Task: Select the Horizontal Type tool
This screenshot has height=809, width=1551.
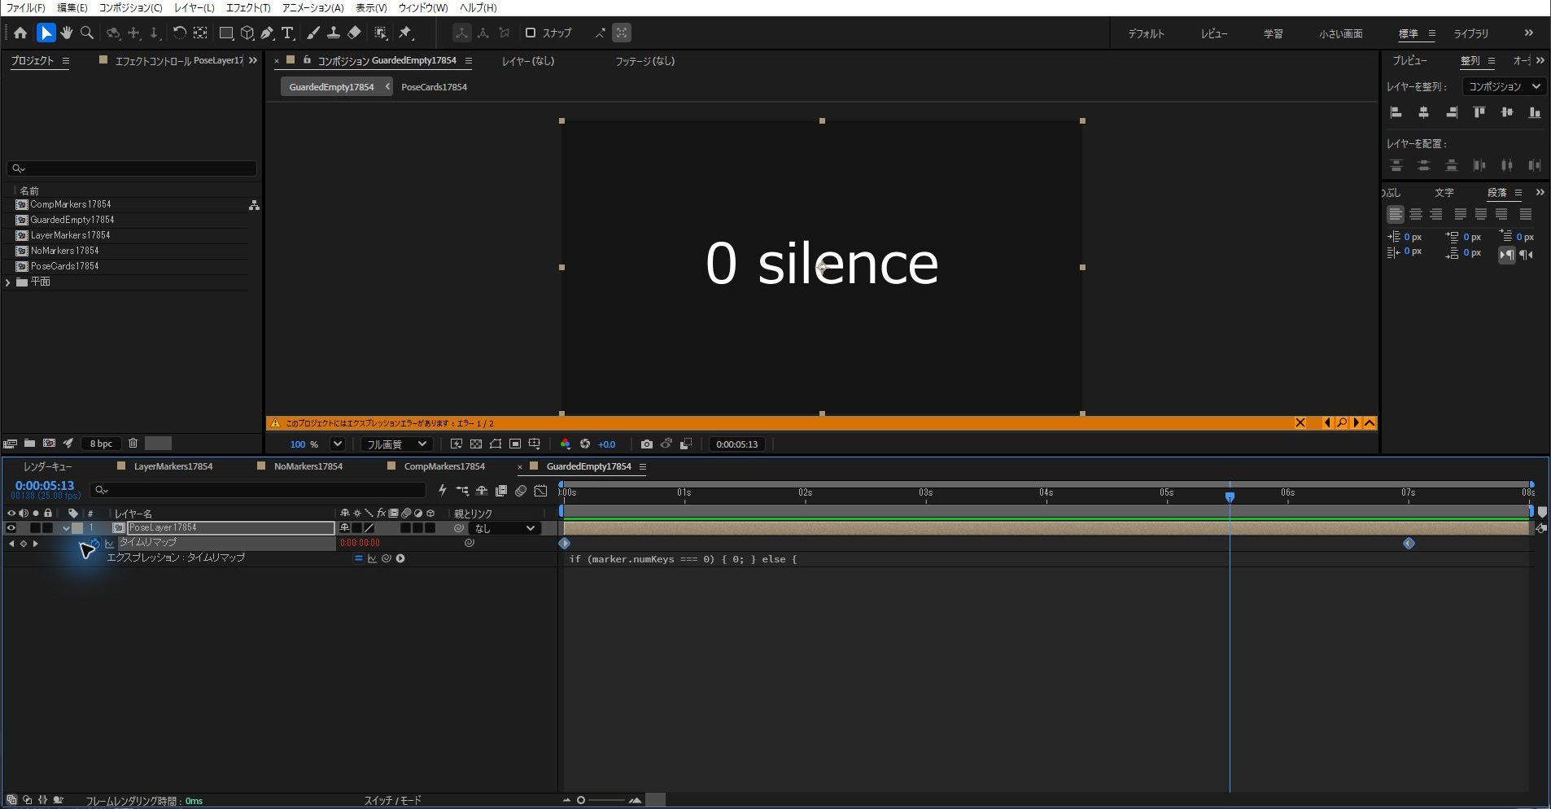Action: click(x=287, y=33)
